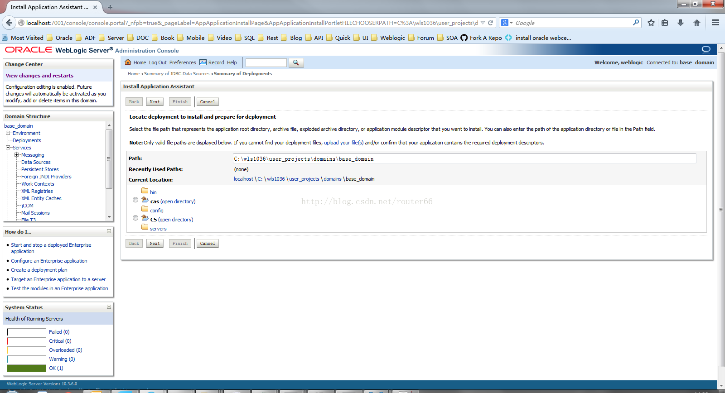Open Persistent Stores tree item
The width and height of the screenshot is (725, 393).
point(40,169)
